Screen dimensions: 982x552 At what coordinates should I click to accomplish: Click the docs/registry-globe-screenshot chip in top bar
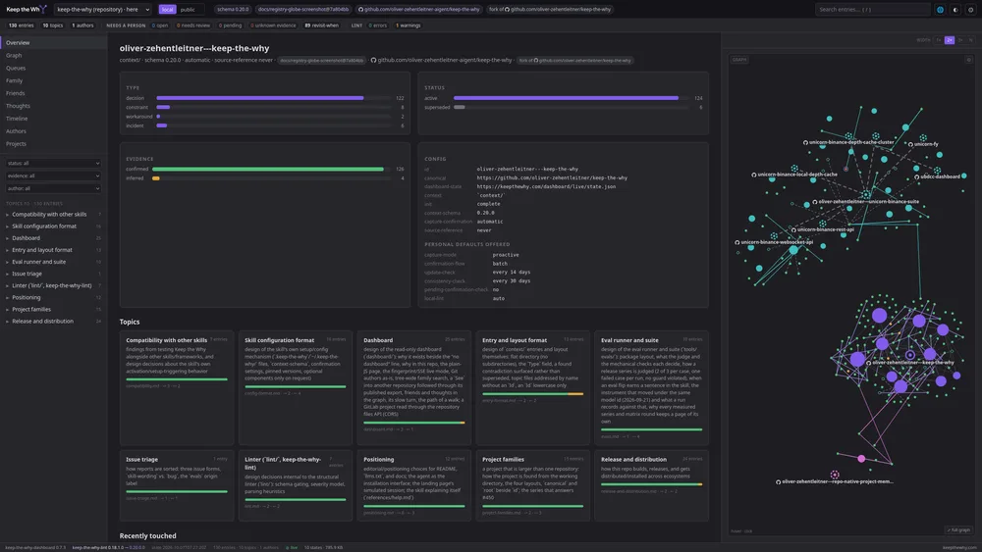click(x=303, y=10)
